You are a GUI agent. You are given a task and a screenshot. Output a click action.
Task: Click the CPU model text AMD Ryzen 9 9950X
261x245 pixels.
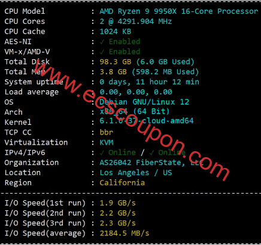138,11
